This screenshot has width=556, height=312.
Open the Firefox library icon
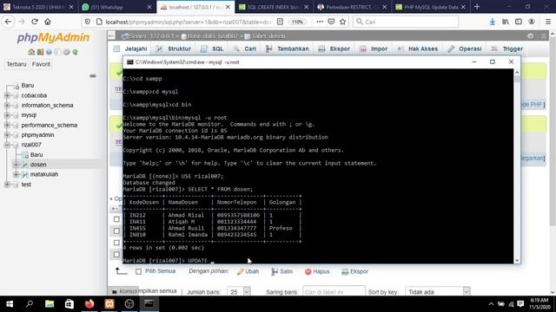506,22
